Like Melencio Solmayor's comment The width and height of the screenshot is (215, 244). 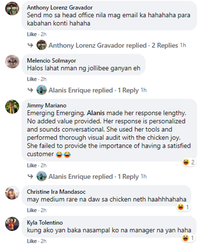coord(32,79)
